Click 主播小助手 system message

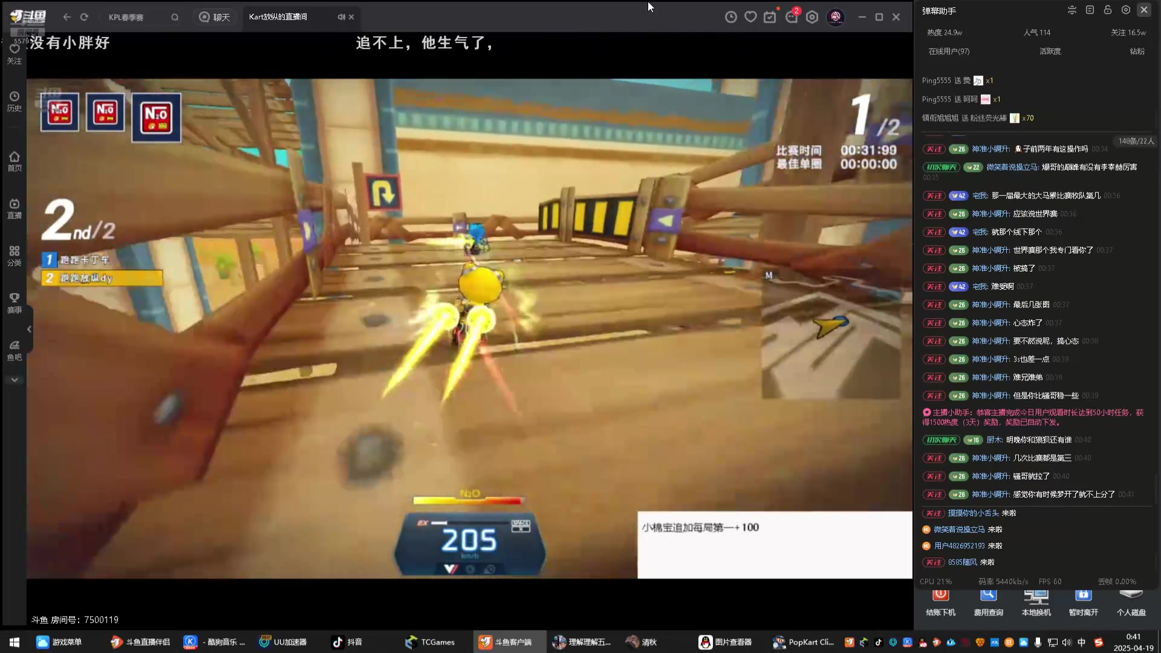coord(1033,417)
